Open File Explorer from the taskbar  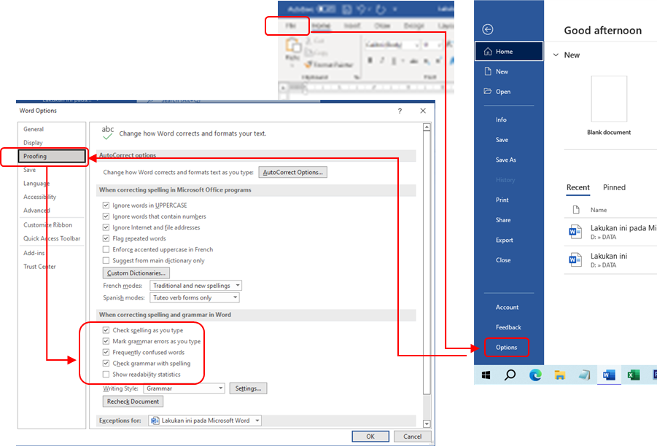click(560, 375)
